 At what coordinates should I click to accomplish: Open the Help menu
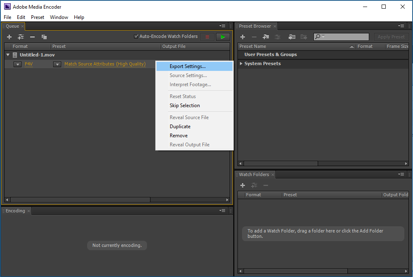click(79, 17)
